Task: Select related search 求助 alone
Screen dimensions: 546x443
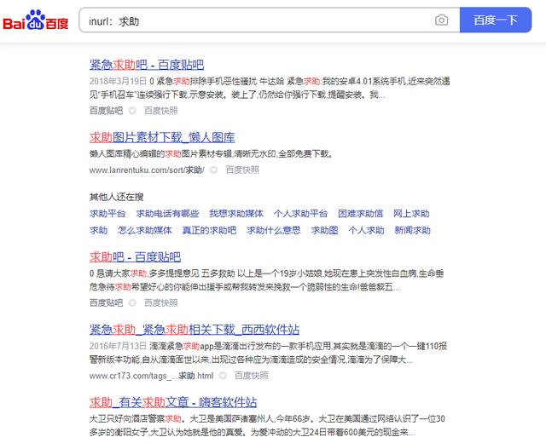Action: point(99,230)
